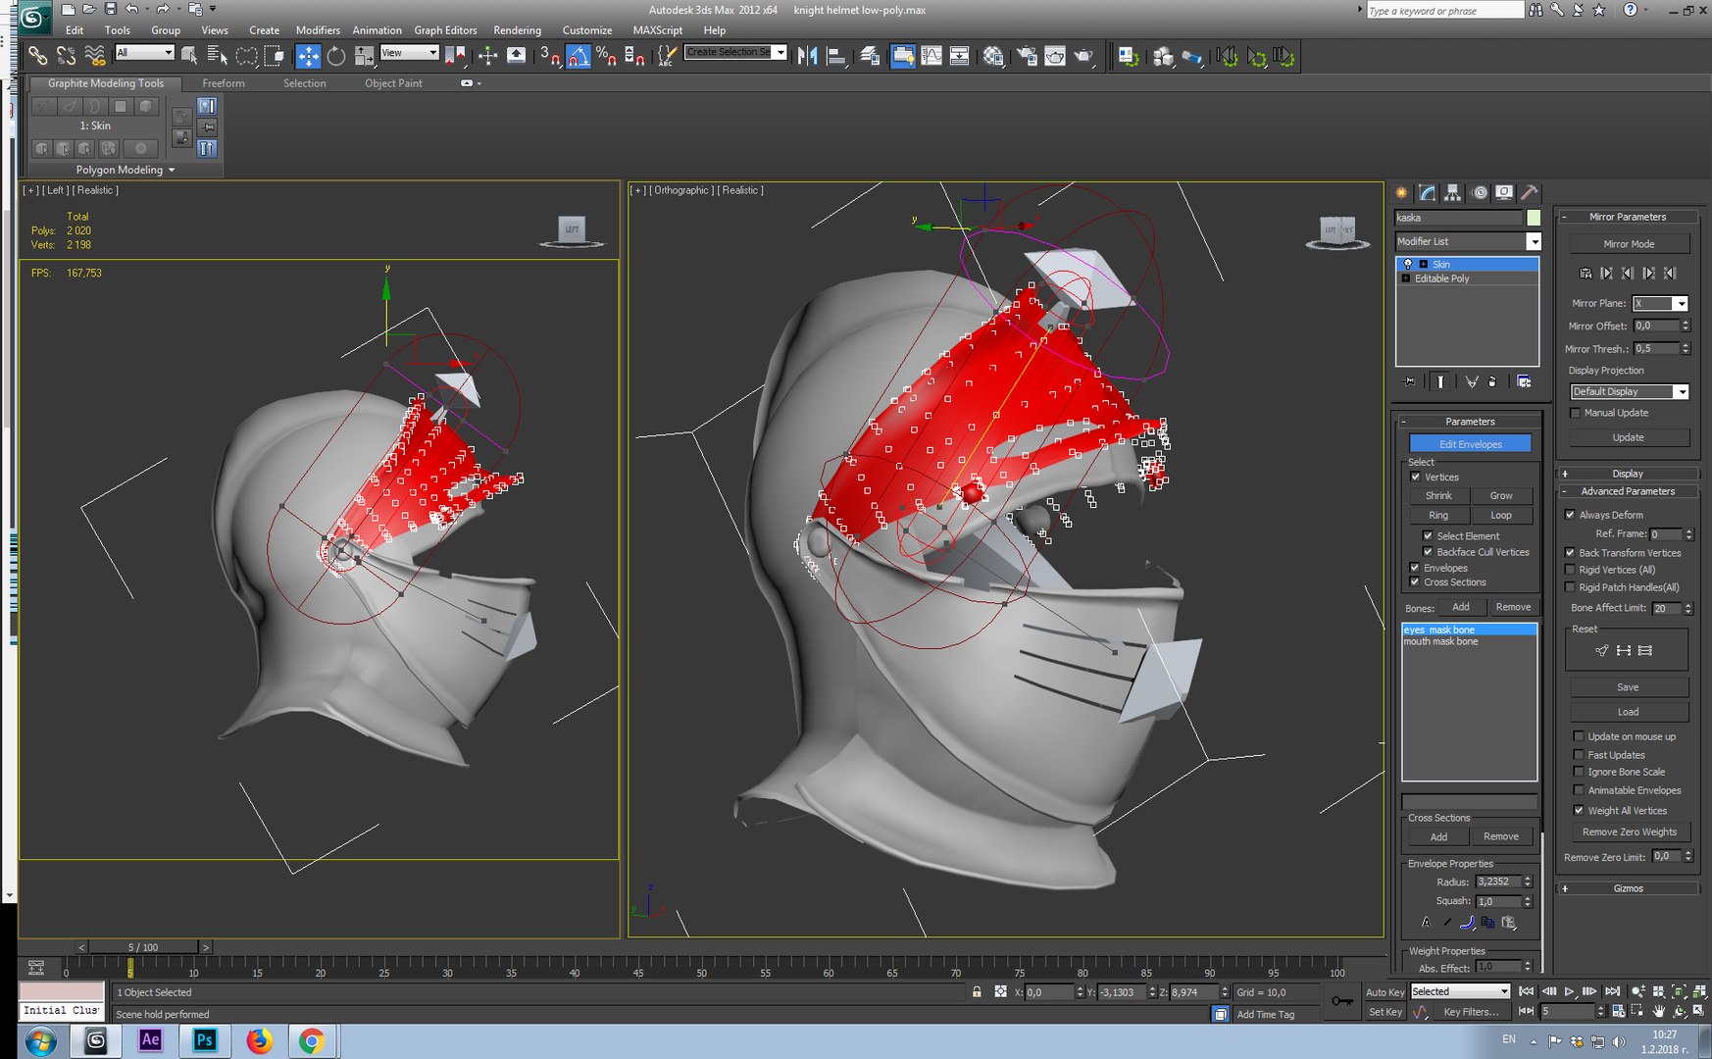Screen dimensions: 1712x1059
Task: Toggle Angle Snap in main toolbar
Action: coord(579,56)
